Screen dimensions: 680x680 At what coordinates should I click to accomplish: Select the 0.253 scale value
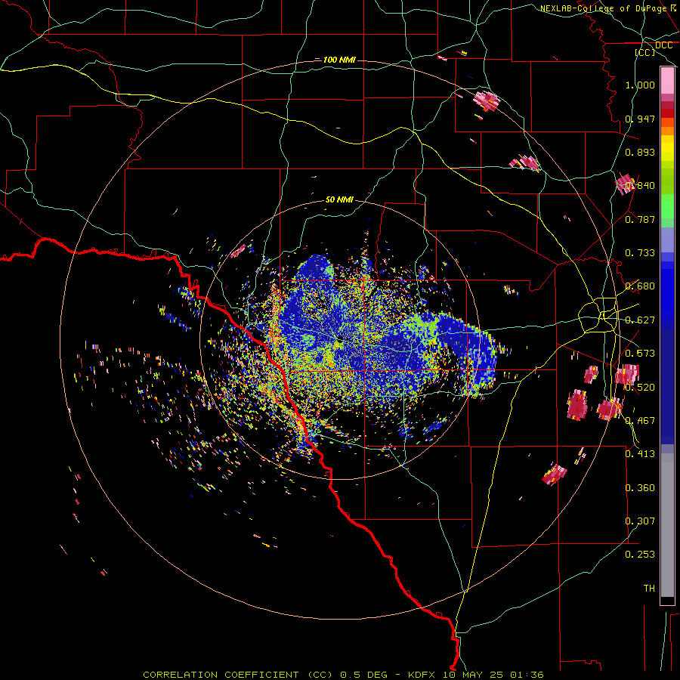tap(640, 555)
